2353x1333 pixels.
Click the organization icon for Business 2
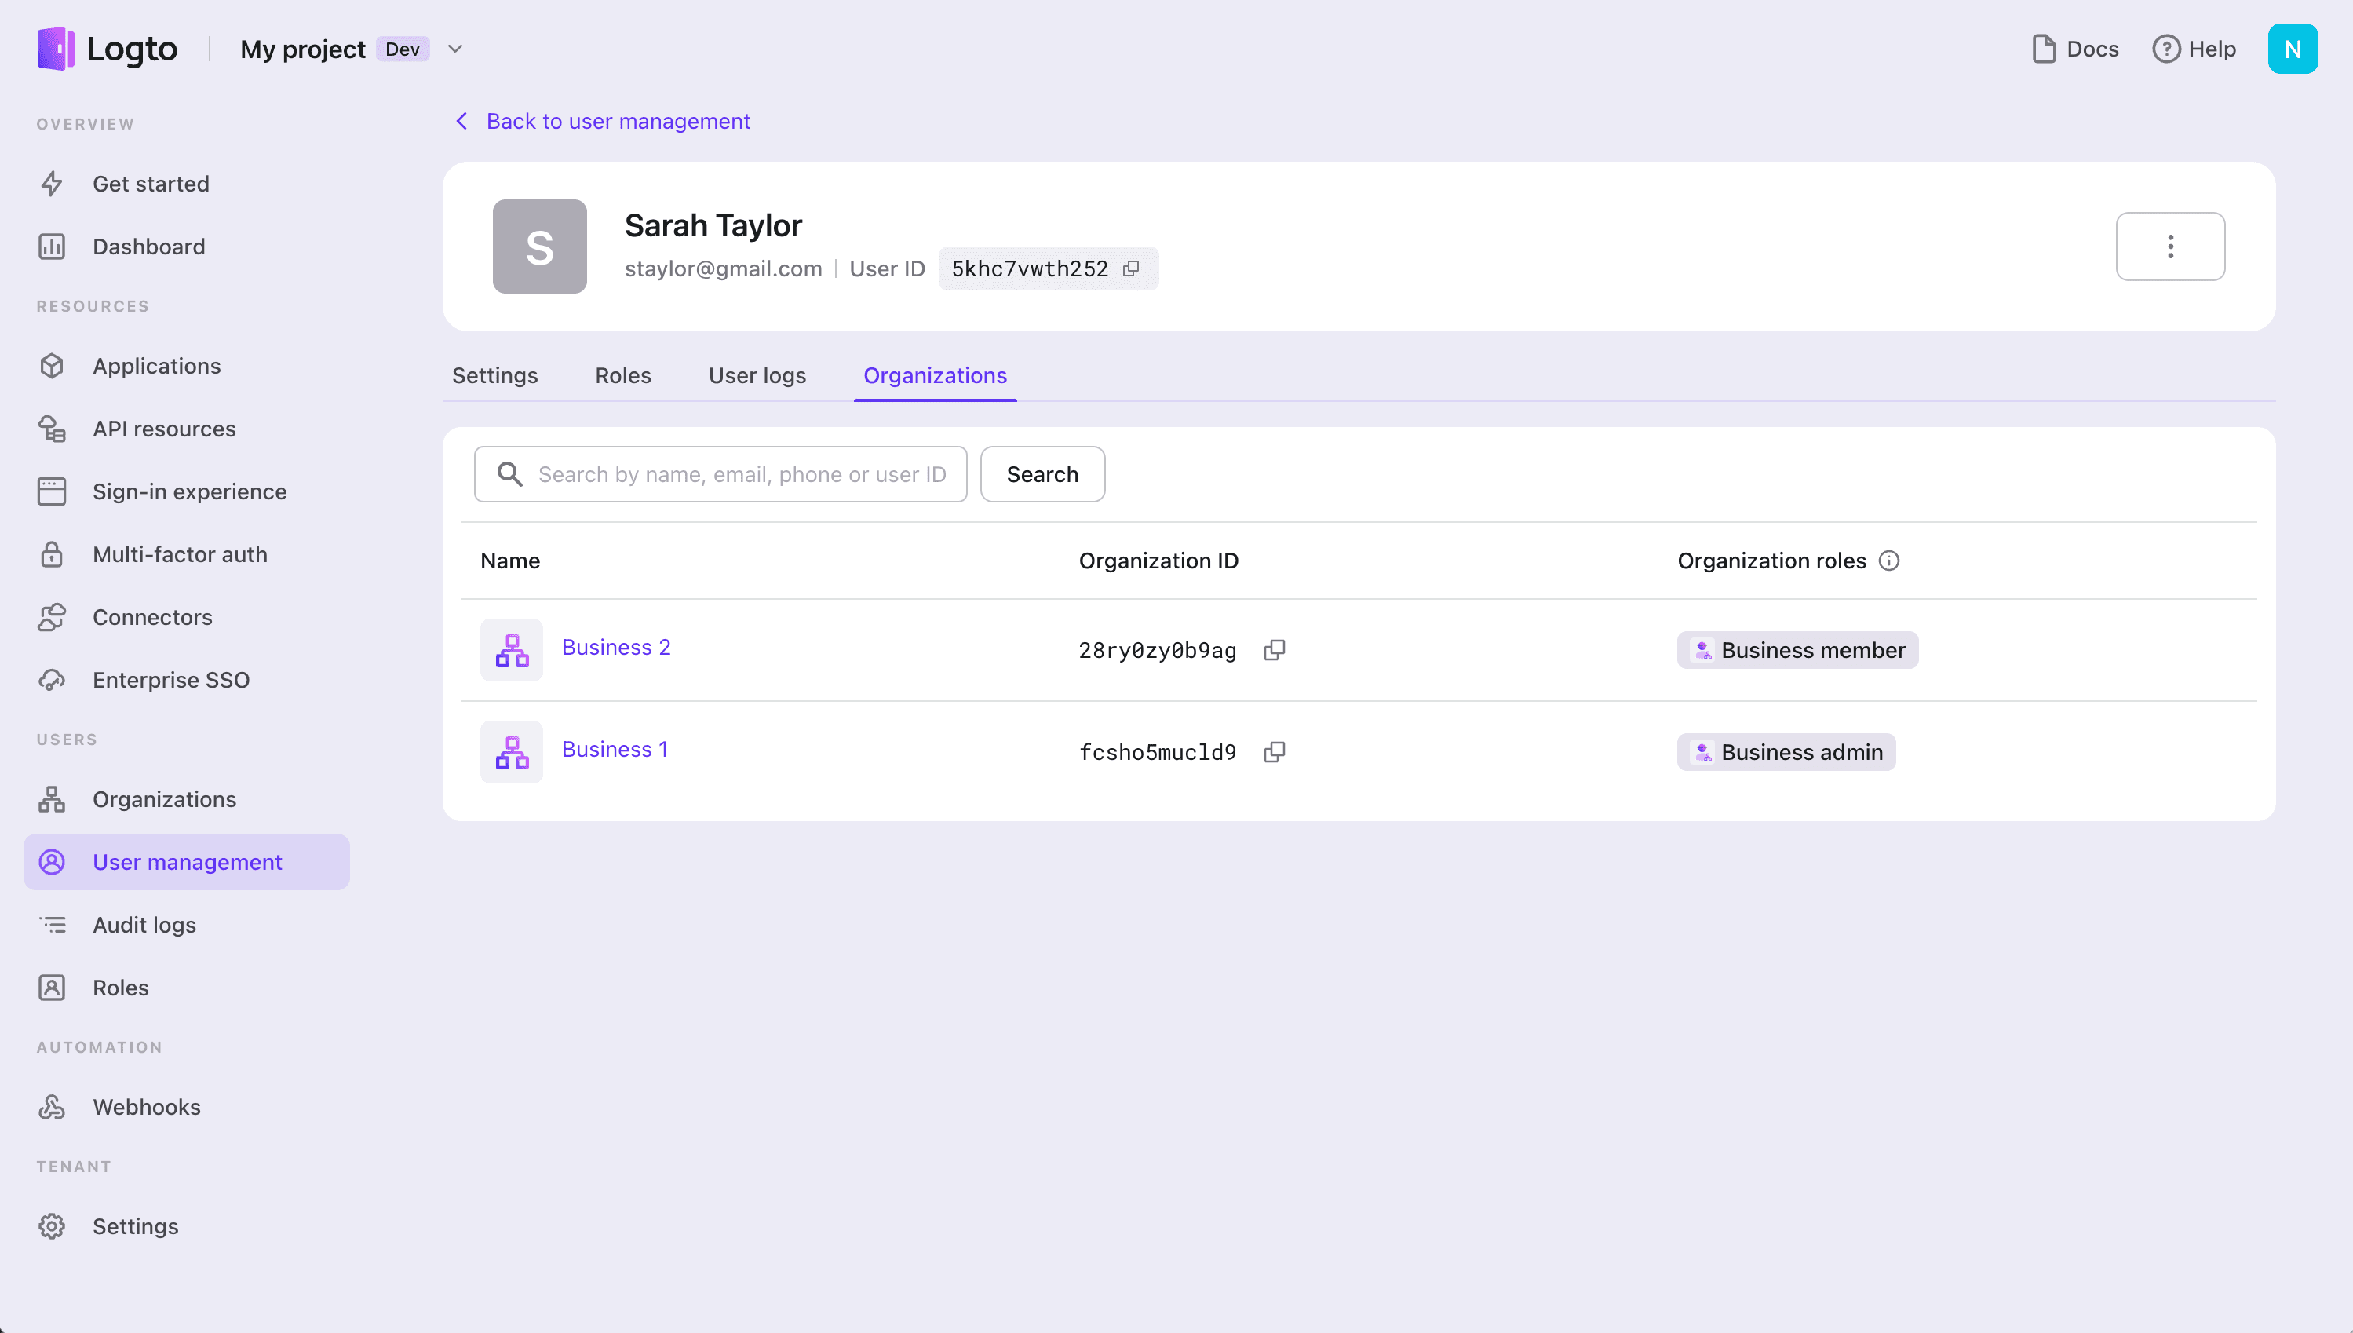click(x=511, y=649)
